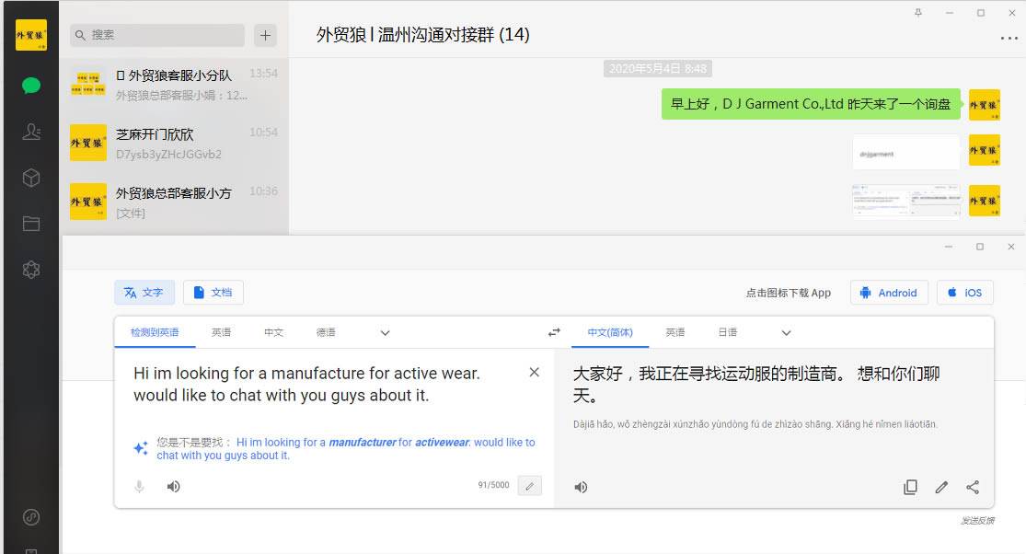Clear the source text with X icon
This screenshot has width=1026, height=554.
pos(535,373)
